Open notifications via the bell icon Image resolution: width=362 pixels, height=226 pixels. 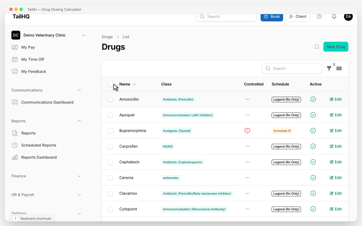(334, 16)
